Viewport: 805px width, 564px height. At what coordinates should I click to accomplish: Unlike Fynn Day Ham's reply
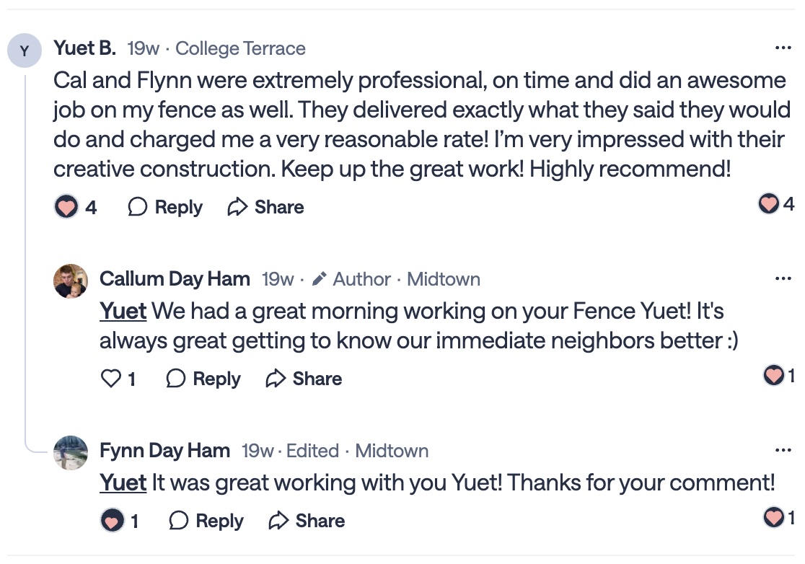click(x=112, y=521)
